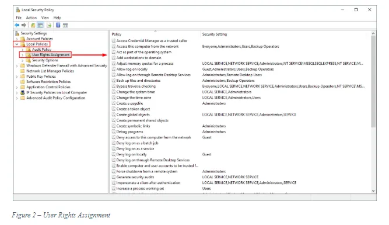This screenshot has width=389, height=225.
Task: Select 'Adjust memory quotas for a process'
Action: coord(145,64)
